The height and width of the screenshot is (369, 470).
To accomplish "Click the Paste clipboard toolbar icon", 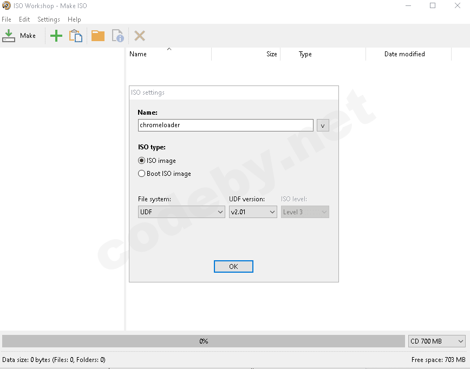I will [x=76, y=36].
